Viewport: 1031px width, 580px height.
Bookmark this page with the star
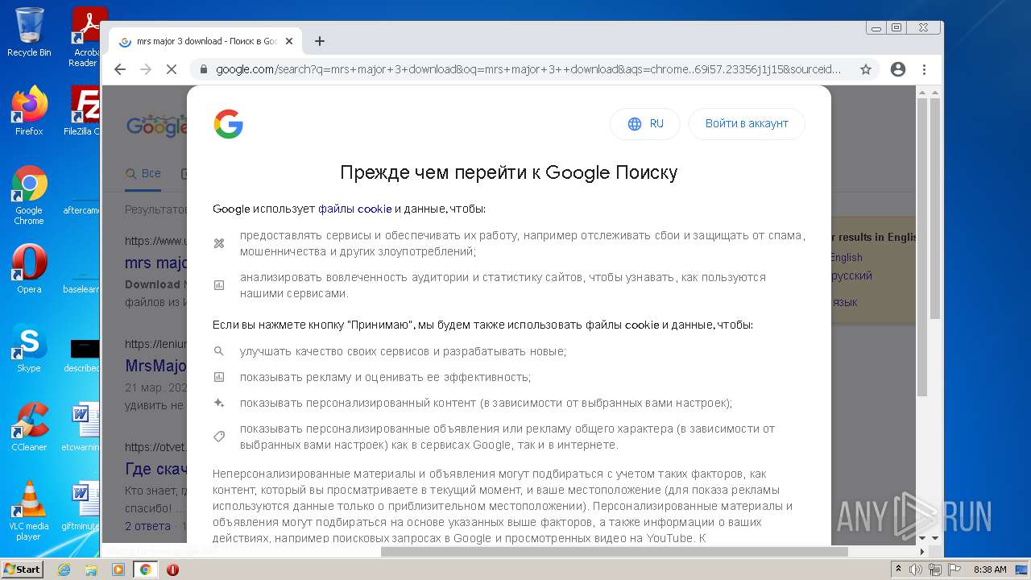tap(866, 69)
